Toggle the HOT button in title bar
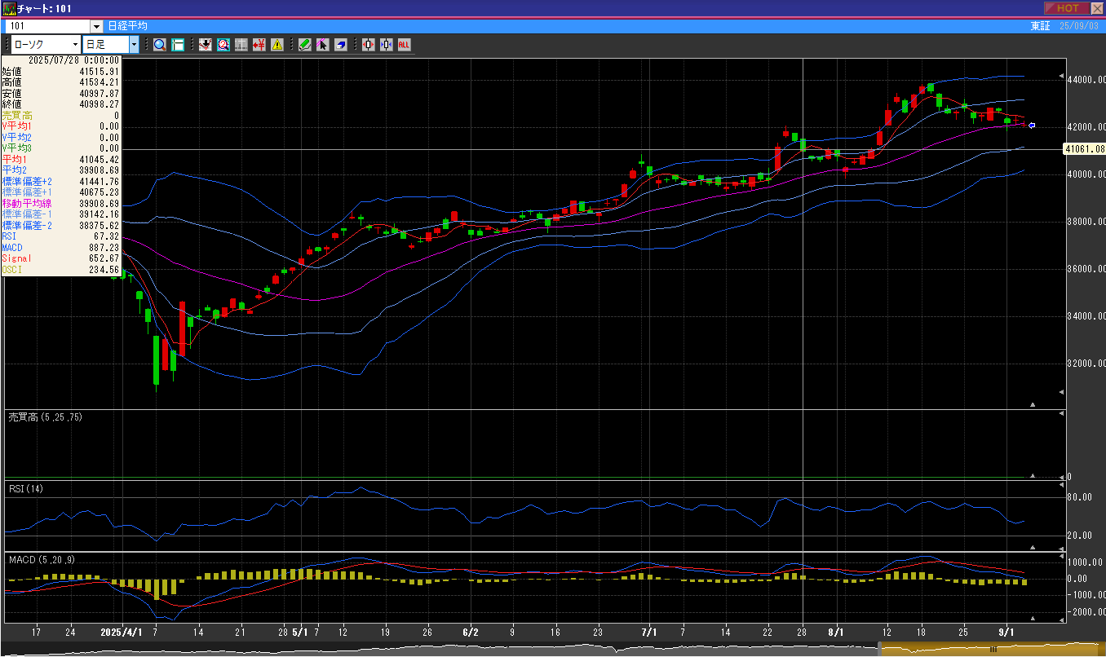Screen dimensions: 1106x657 (1066, 8)
